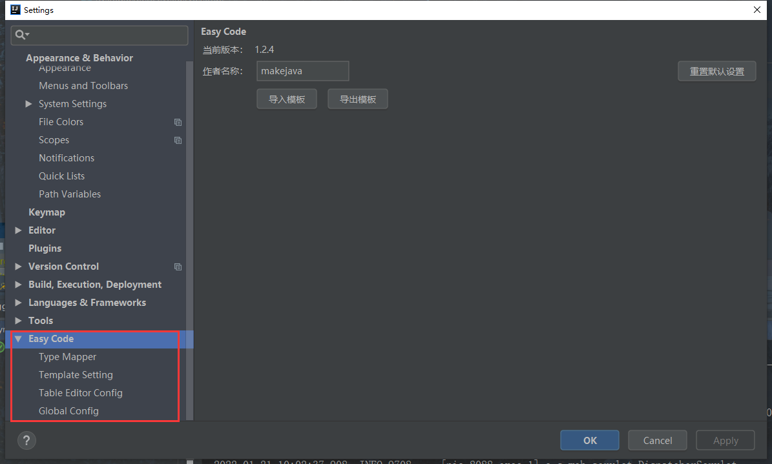Click the 重置默认设置 reset defaults button
The width and height of the screenshot is (772, 464).
(717, 72)
